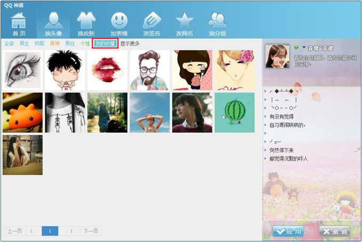Expand the 突然停下来 group arrow

pyautogui.click(x=266, y=150)
